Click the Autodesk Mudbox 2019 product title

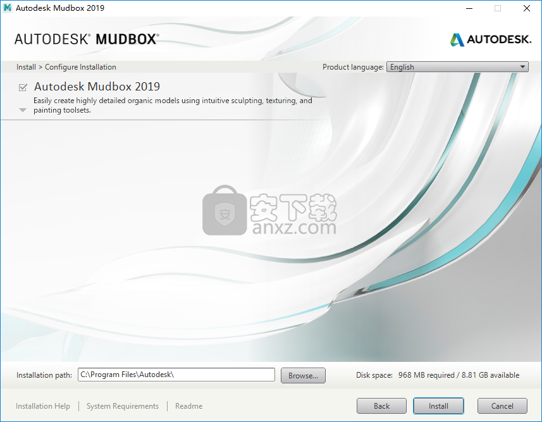point(97,86)
